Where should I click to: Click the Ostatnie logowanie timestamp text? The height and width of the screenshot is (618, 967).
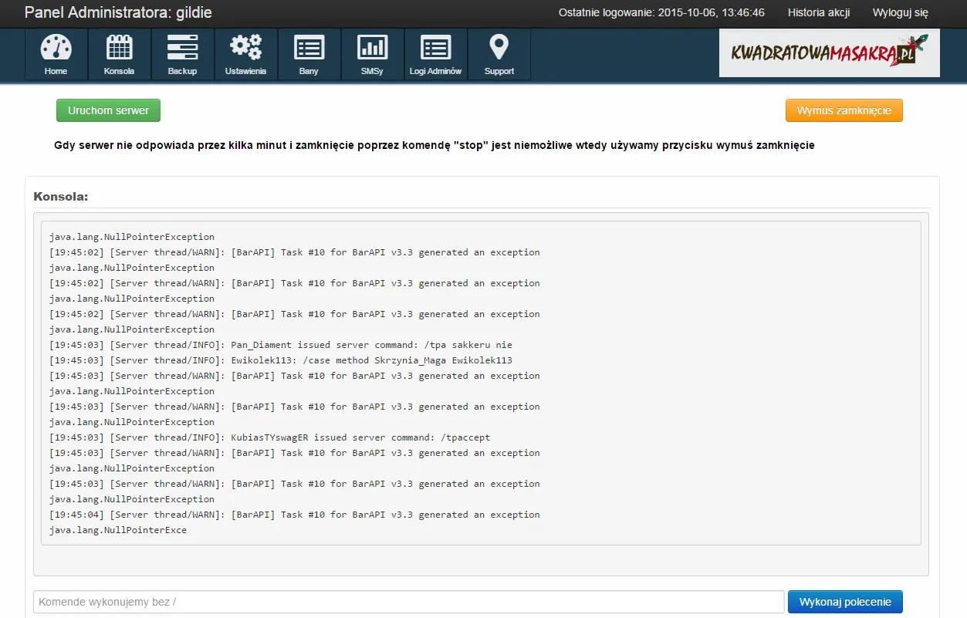point(661,12)
